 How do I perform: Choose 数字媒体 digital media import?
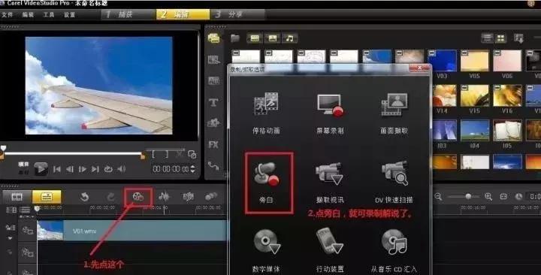(266, 250)
